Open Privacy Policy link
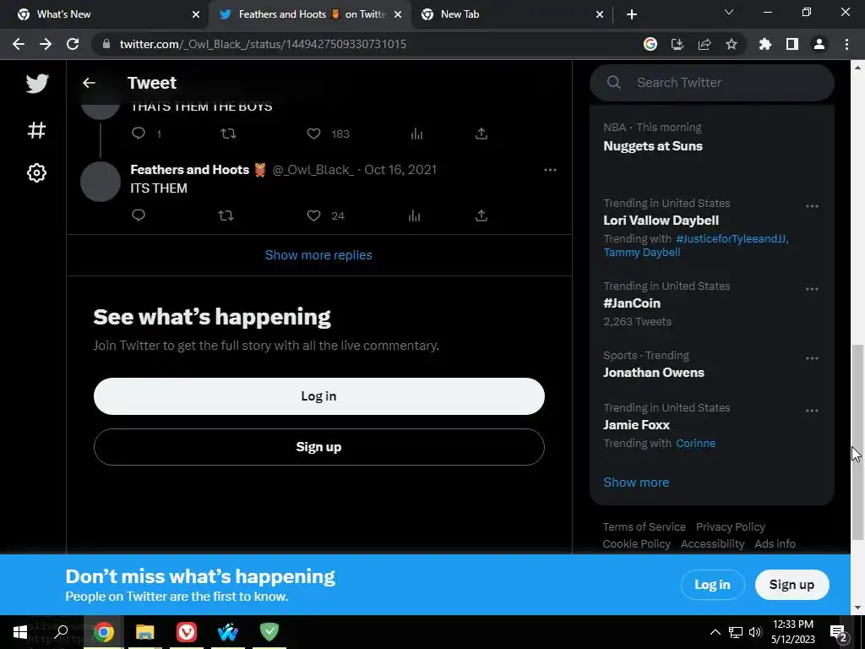This screenshot has height=649, width=865. (731, 527)
